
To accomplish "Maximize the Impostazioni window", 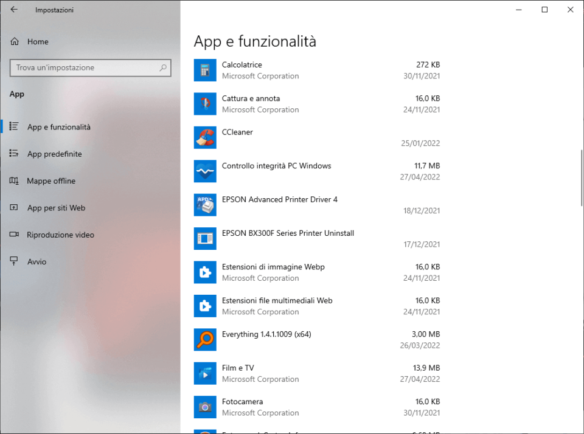I will click(544, 10).
